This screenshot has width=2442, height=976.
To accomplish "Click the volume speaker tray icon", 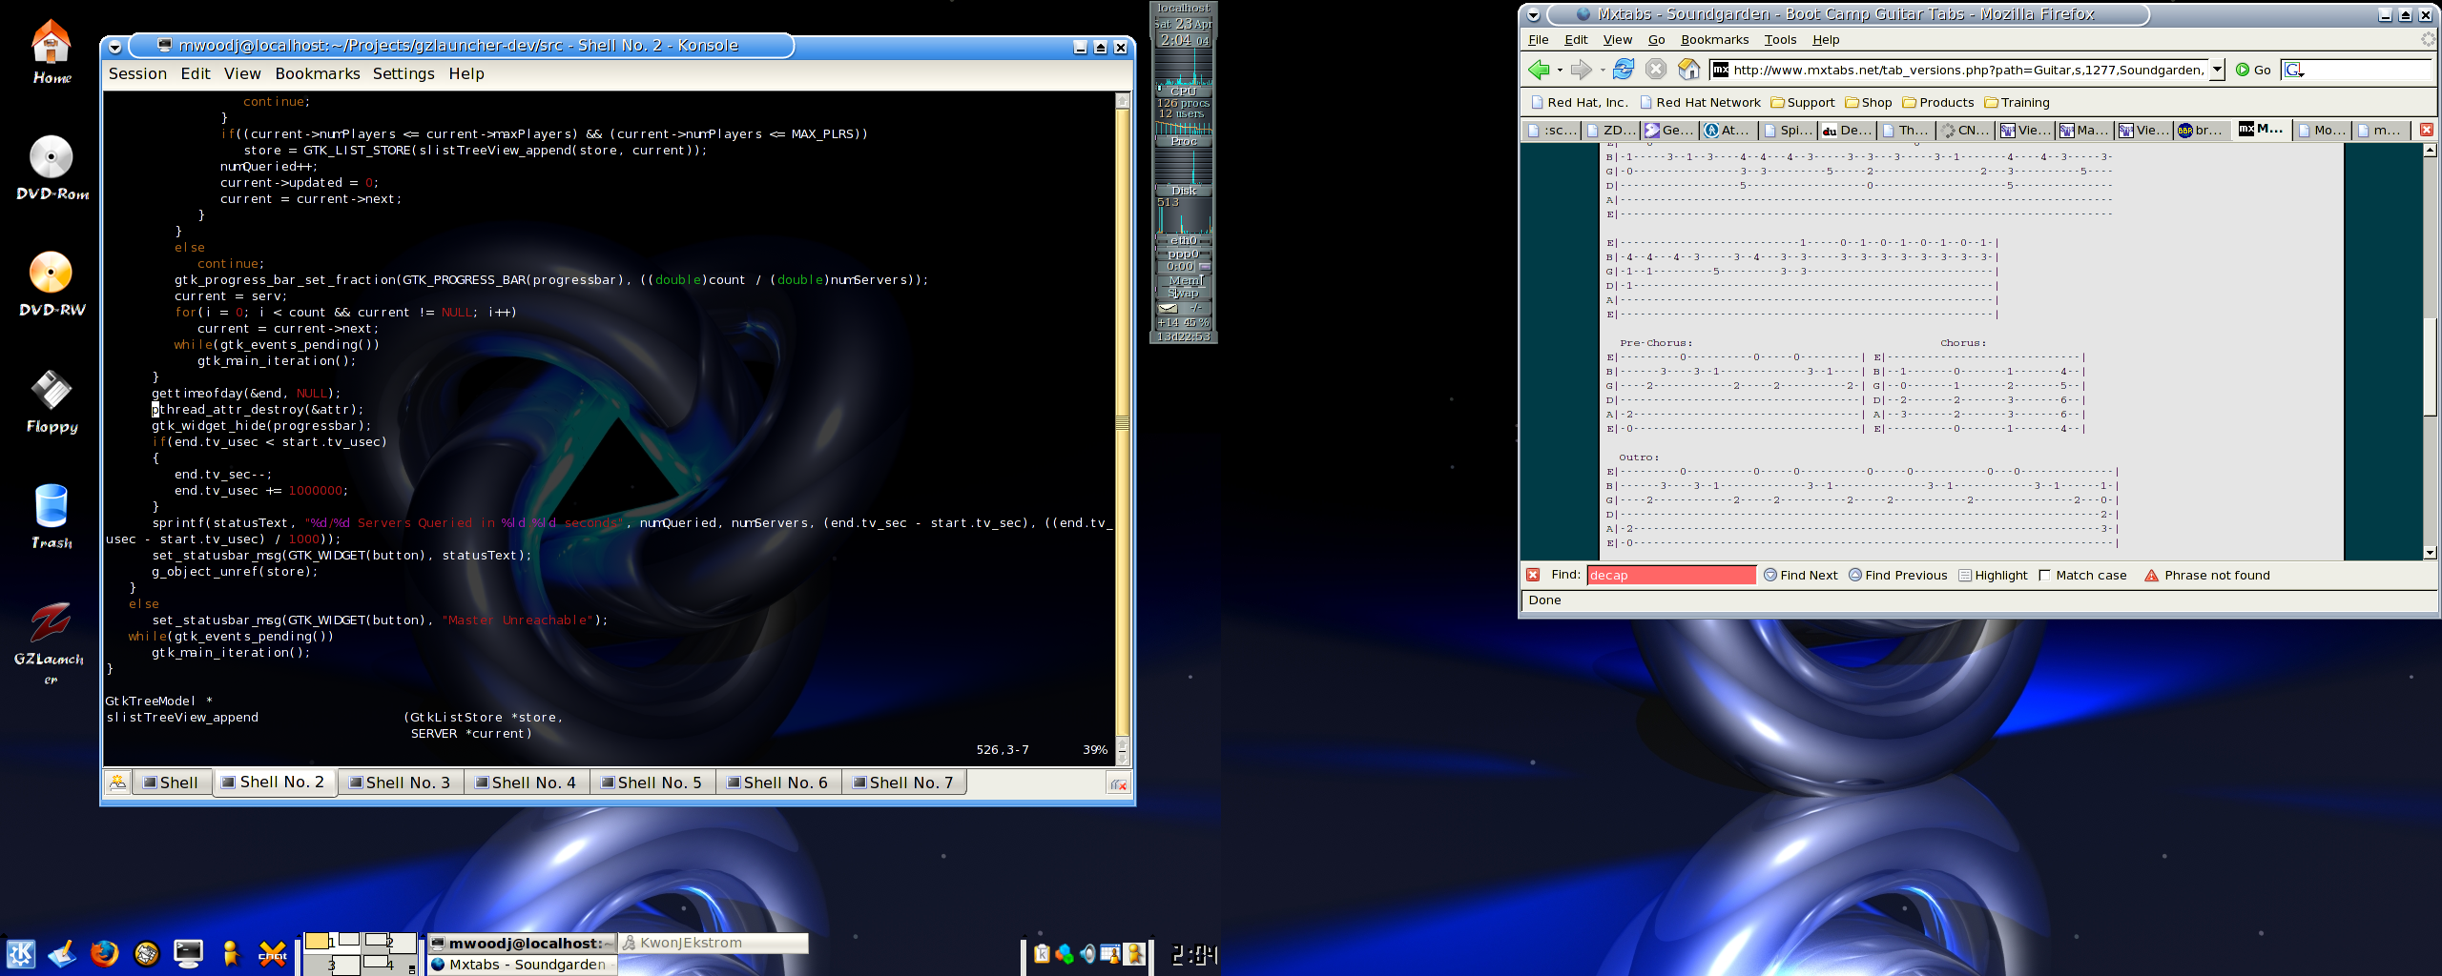I will tap(1087, 953).
